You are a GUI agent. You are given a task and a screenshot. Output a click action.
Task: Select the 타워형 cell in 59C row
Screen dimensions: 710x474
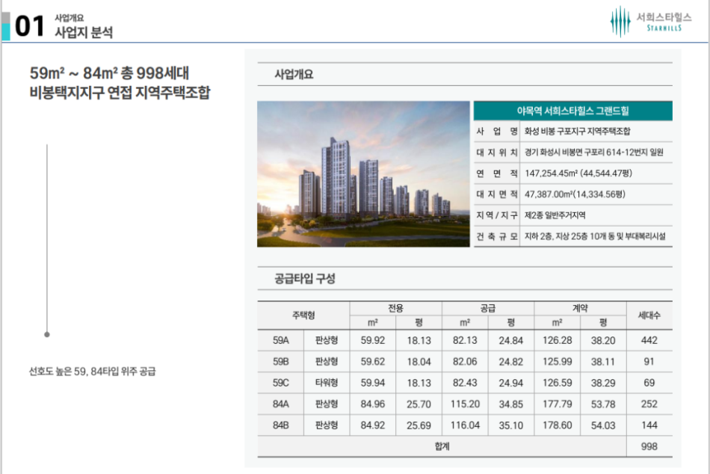pos(327,383)
